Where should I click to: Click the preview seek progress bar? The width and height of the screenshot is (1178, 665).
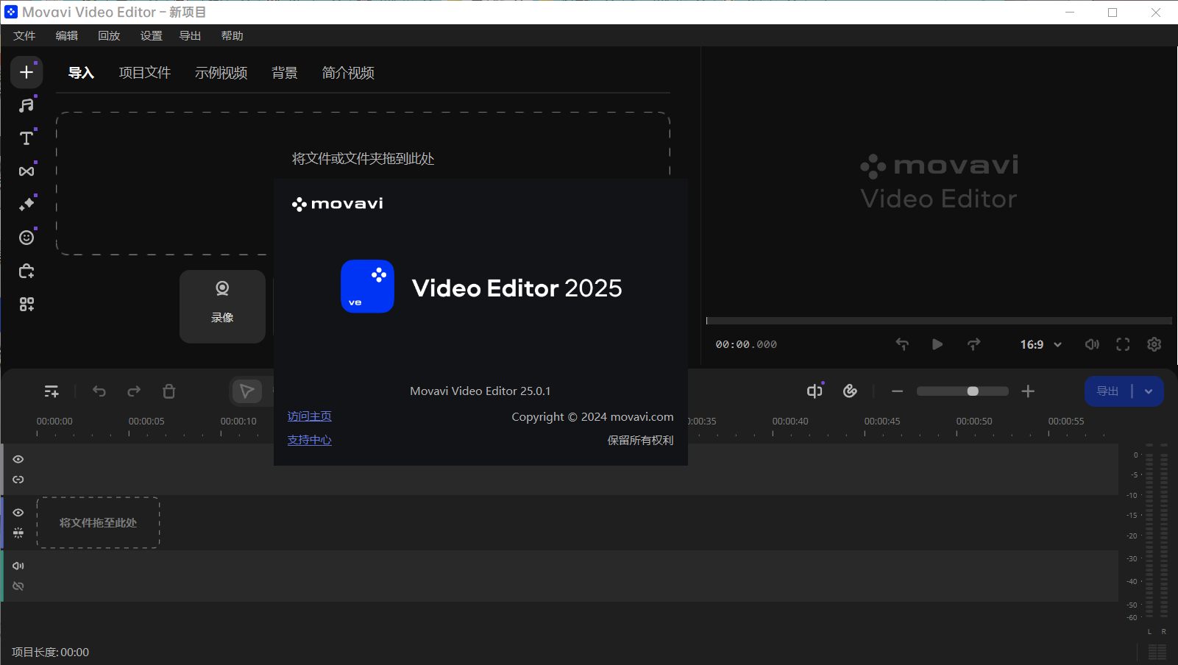tap(939, 321)
